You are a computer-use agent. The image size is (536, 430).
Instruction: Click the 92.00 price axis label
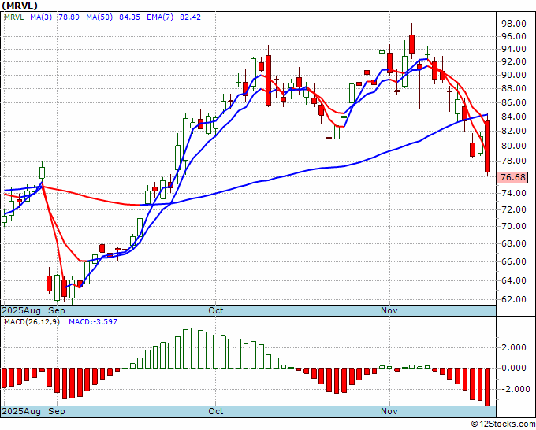[x=513, y=61]
